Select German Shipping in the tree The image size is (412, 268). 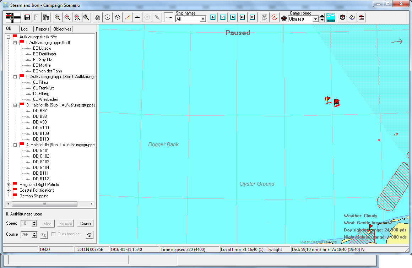click(x=34, y=196)
